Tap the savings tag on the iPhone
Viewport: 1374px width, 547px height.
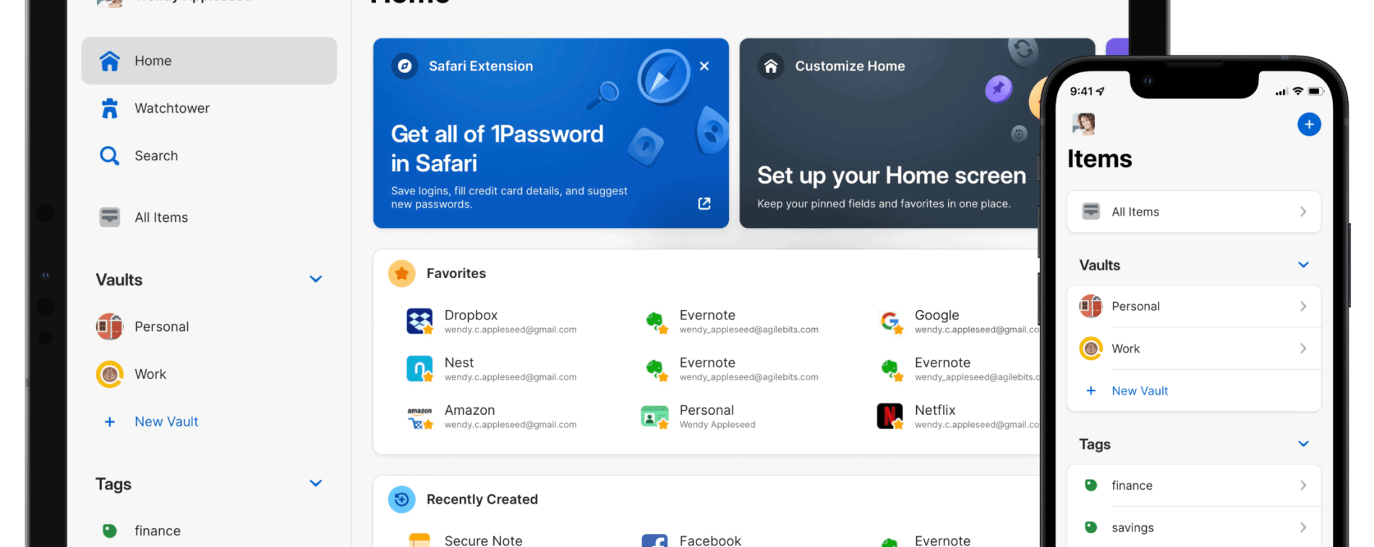coord(1195,527)
